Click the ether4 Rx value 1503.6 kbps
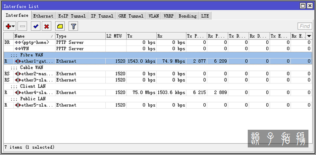The height and width of the screenshot is (155, 316). [x=171, y=92]
